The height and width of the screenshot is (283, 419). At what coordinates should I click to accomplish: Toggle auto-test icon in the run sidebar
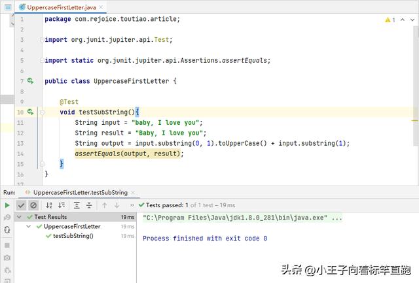click(x=7, y=229)
